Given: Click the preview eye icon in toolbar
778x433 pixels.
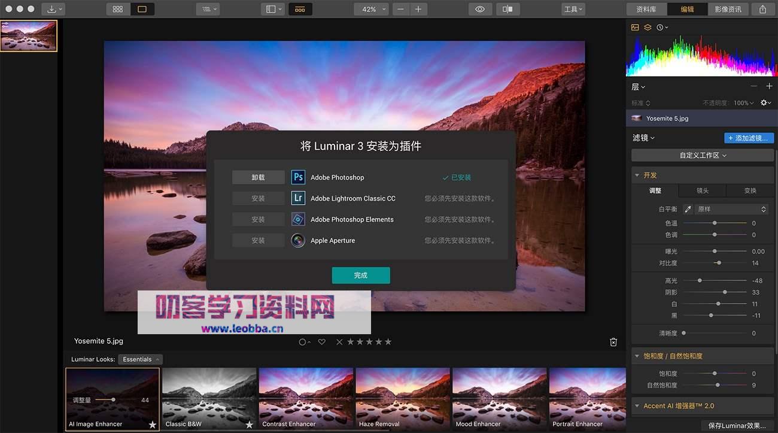Looking at the screenshot, I should pos(479,9).
